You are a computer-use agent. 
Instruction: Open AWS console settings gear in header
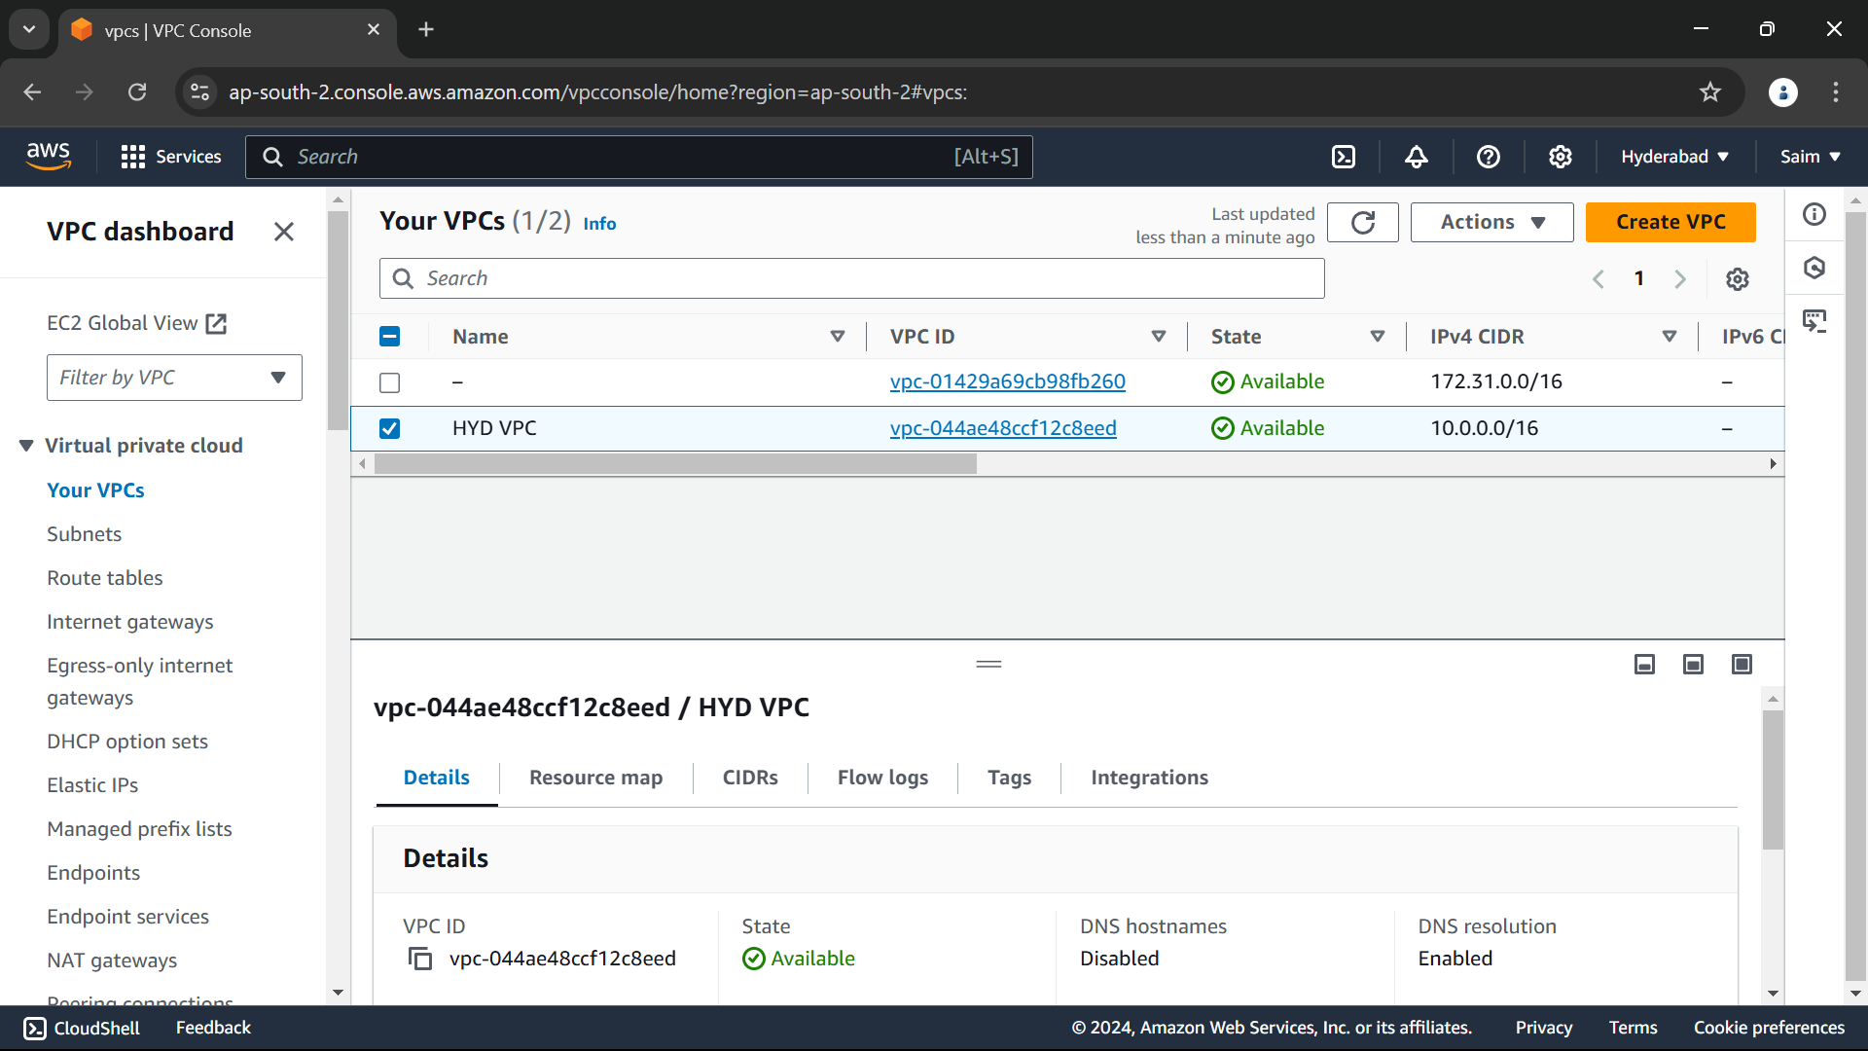point(1561,157)
